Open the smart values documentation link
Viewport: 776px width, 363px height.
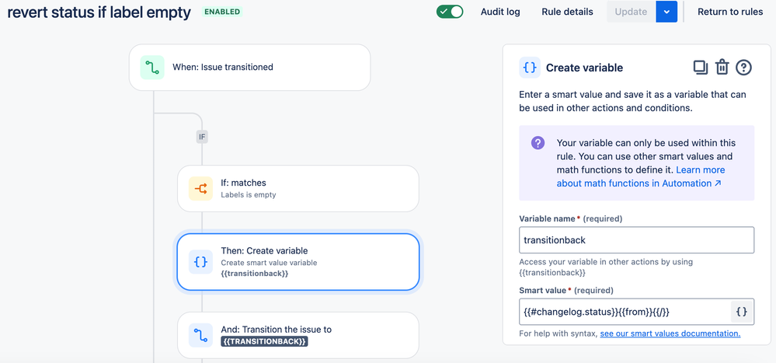(x=670, y=333)
